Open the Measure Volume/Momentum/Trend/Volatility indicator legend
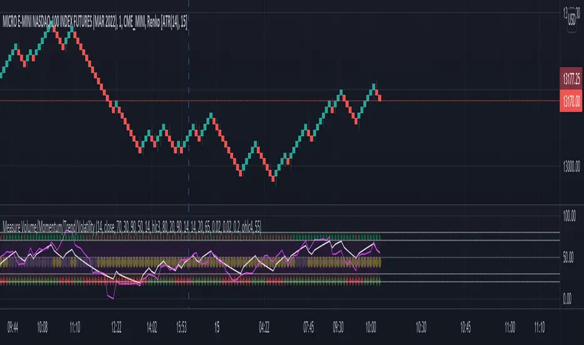 coord(132,226)
